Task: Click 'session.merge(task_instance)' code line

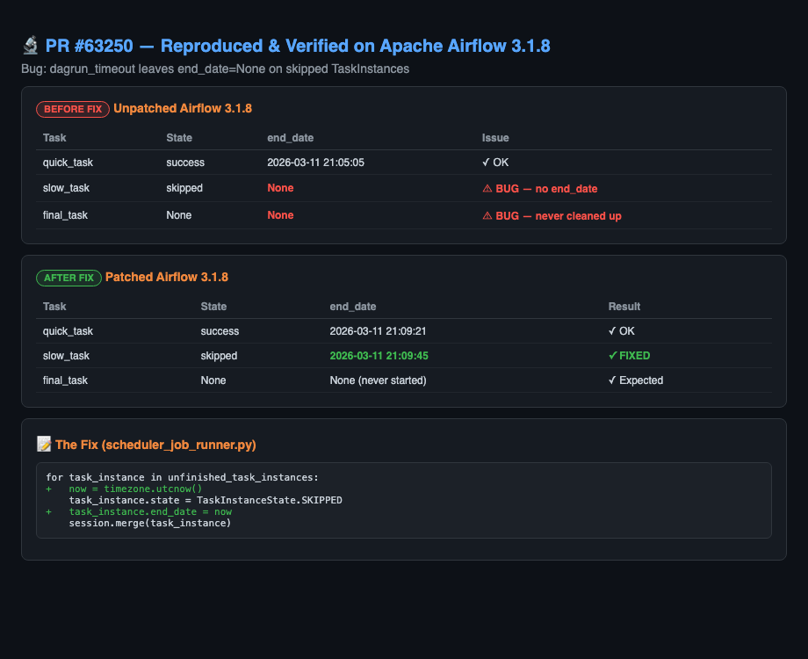Action: (x=150, y=524)
